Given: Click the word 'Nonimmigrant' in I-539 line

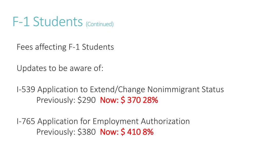Looking at the screenshot, I should coord(173,90).
